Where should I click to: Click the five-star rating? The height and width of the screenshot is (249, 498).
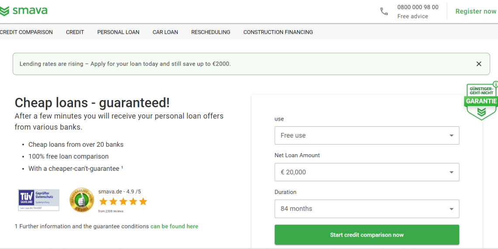123,201
